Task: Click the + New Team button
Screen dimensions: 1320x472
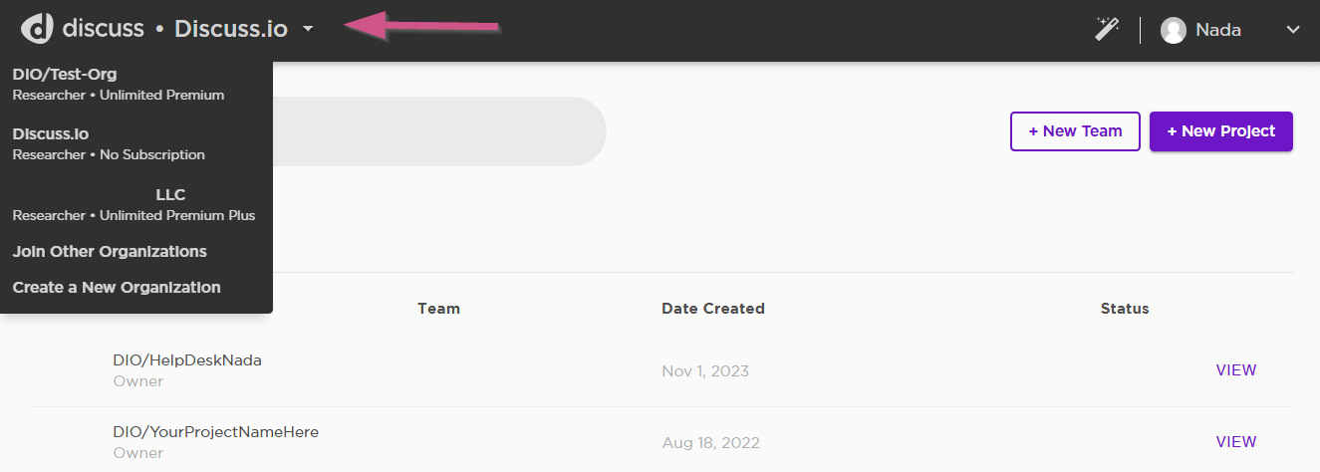Action: click(x=1075, y=131)
